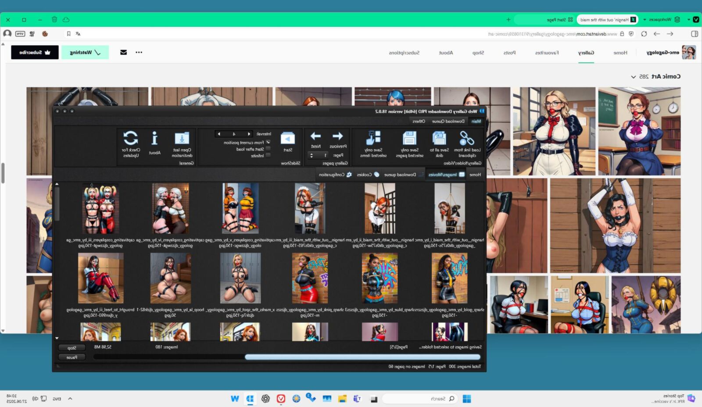Click the Subscribe button
702x407 pixels.
click(35, 52)
